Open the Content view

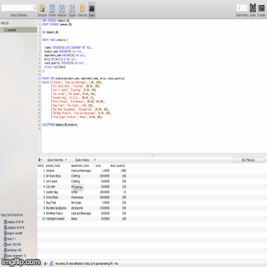pos(52,10)
